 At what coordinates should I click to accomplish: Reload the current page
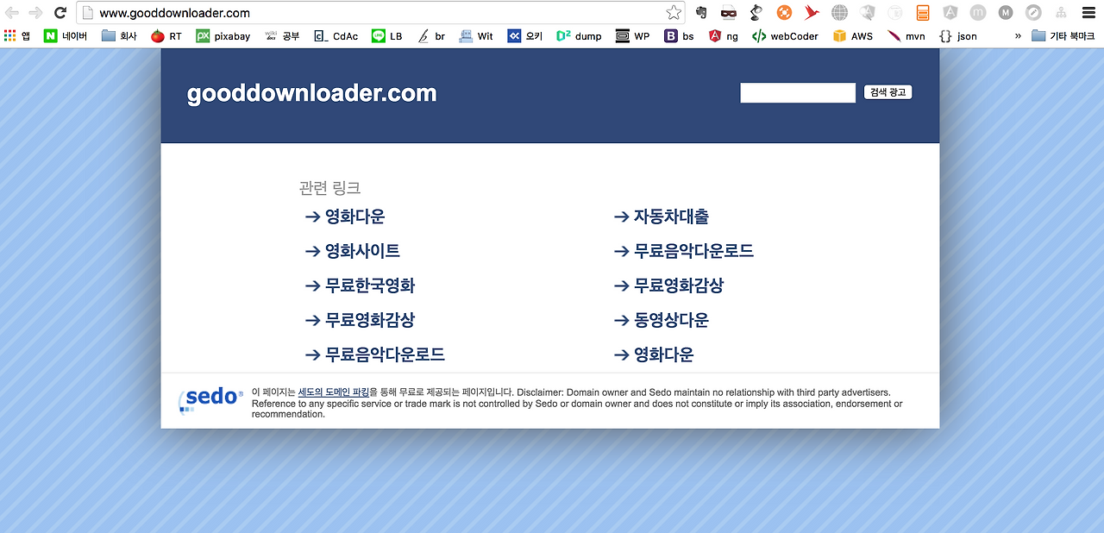[x=59, y=13]
